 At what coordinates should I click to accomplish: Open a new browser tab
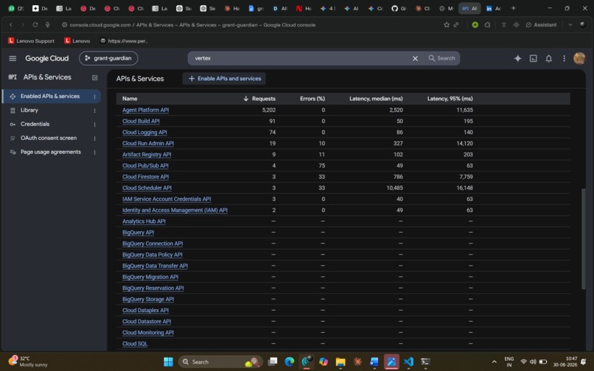514,8
